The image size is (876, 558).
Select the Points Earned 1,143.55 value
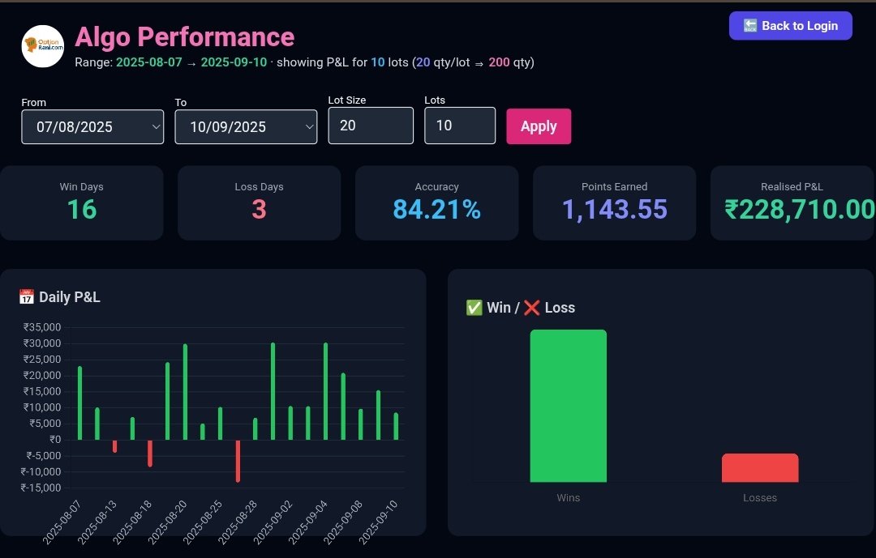(615, 210)
